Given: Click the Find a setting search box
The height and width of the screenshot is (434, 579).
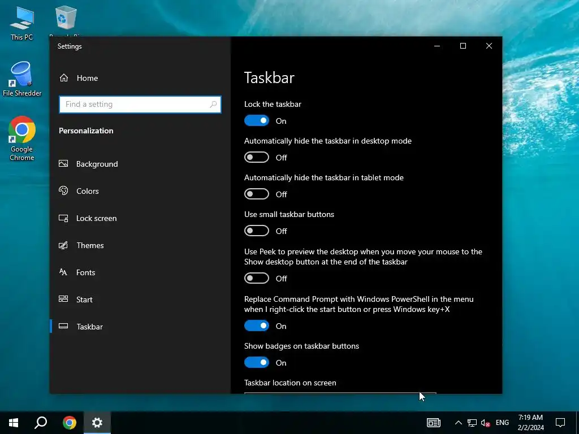Looking at the screenshot, I should [x=140, y=105].
